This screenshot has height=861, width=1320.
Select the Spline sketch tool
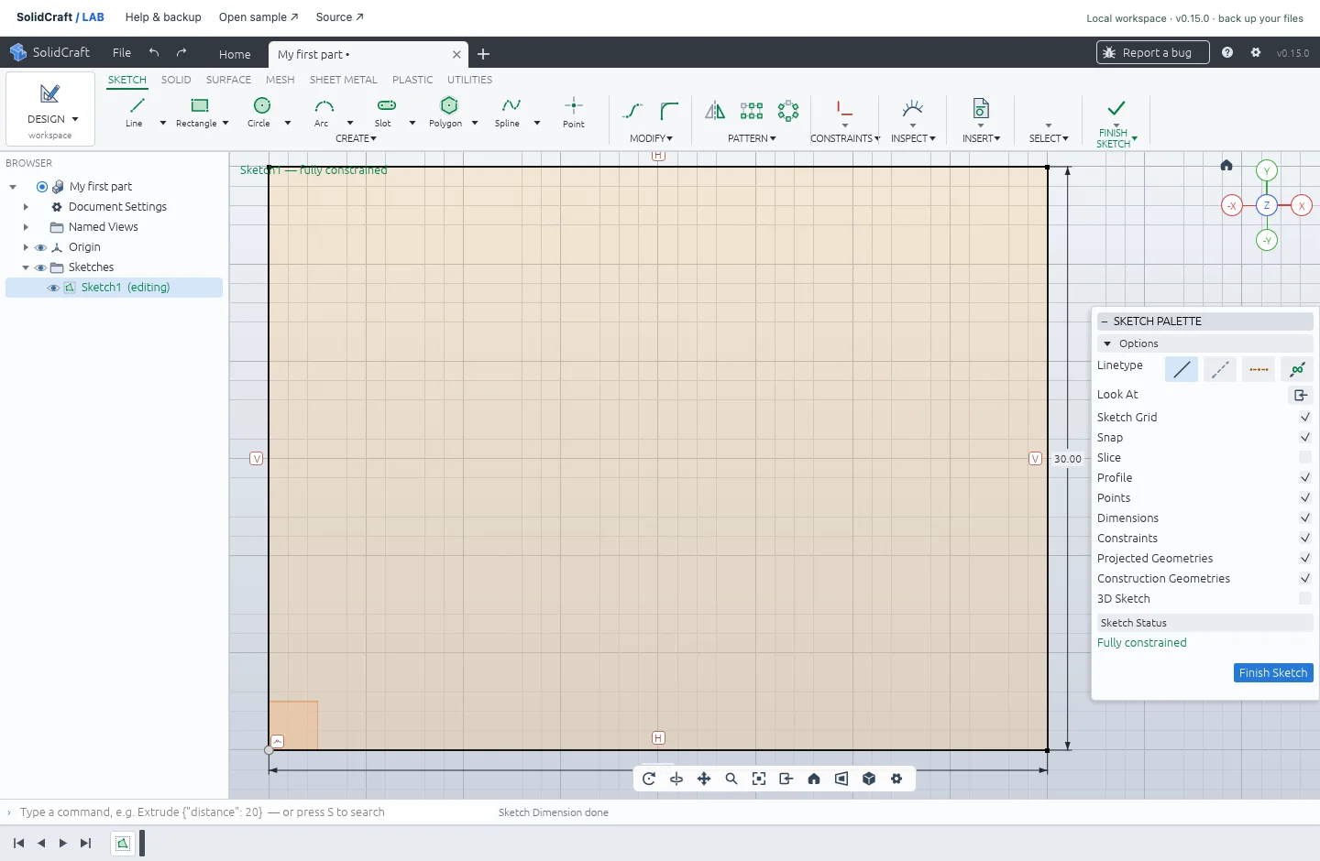click(x=509, y=112)
